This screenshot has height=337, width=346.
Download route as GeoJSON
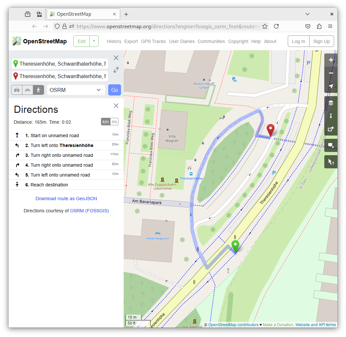pyautogui.click(x=66, y=199)
